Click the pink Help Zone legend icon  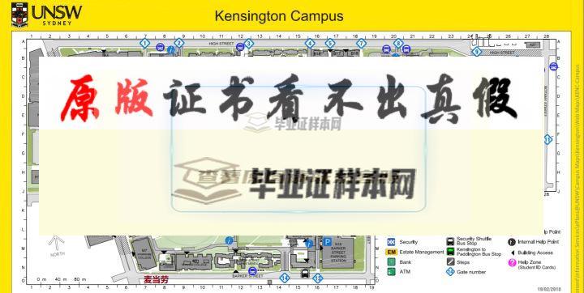[x=512, y=263]
